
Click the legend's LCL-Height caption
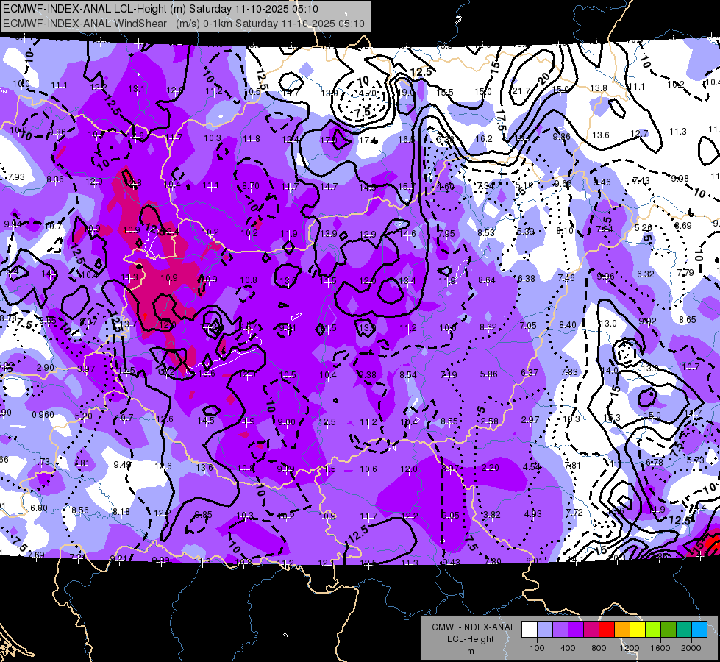pos(471,639)
